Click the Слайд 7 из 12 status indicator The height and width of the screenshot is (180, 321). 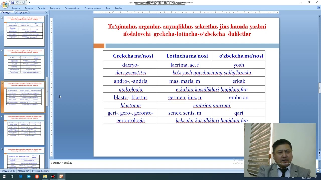[x=8, y=171]
